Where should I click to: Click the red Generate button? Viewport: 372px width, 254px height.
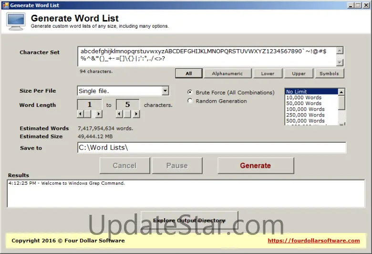256,166
